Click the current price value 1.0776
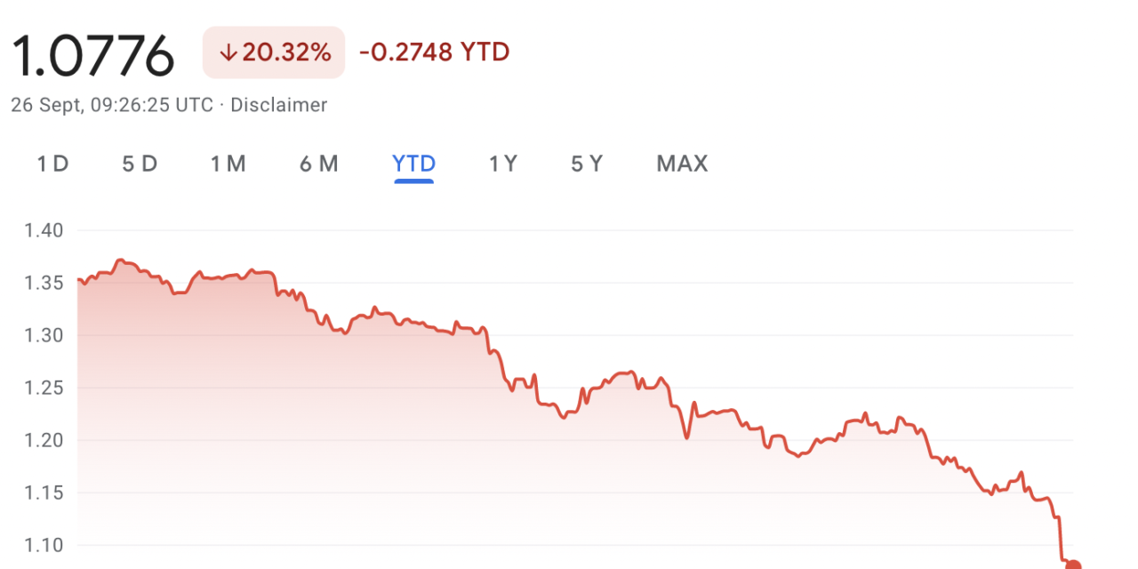The width and height of the screenshot is (1138, 569). tap(93, 52)
